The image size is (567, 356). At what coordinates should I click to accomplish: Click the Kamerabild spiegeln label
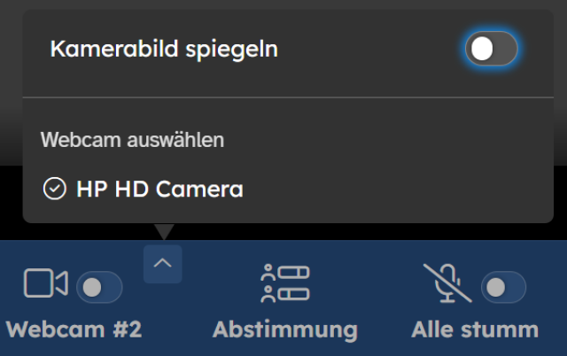pyautogui.click(x=164, y=49)
